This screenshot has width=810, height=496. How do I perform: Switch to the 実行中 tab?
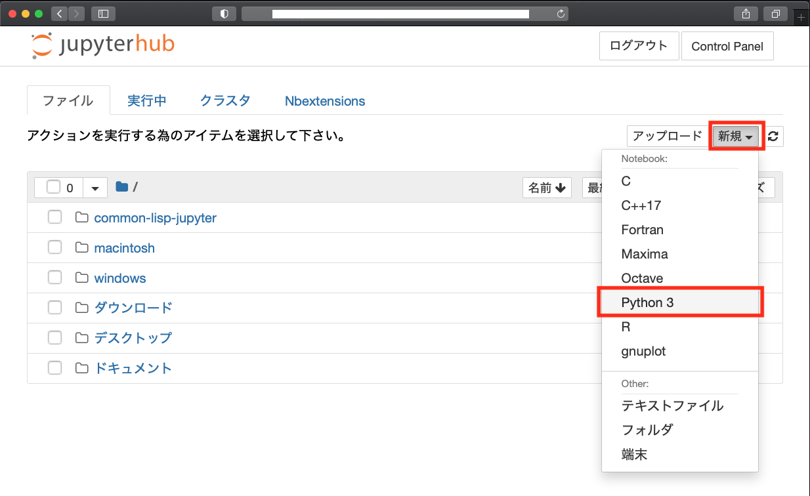pyautogui.click(x=147, y=100)
